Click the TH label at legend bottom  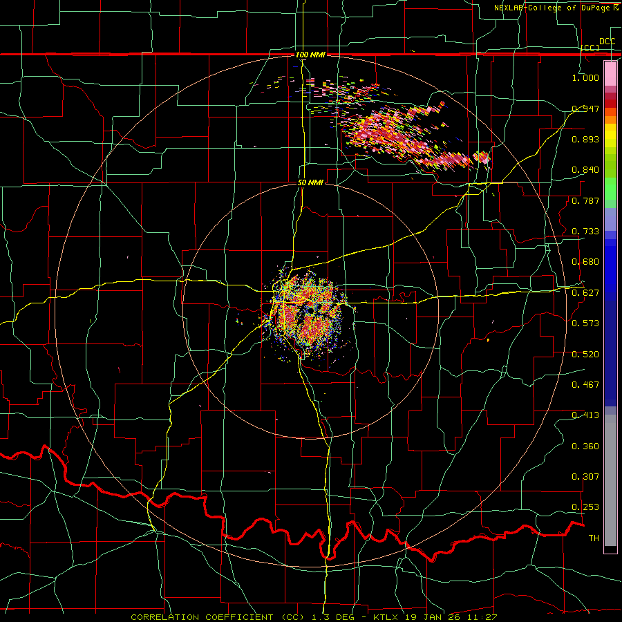tap(594, 538)
